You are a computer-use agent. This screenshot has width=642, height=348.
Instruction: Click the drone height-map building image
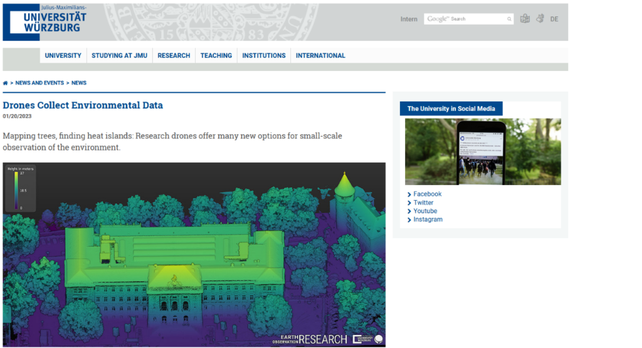coord(194,255)
